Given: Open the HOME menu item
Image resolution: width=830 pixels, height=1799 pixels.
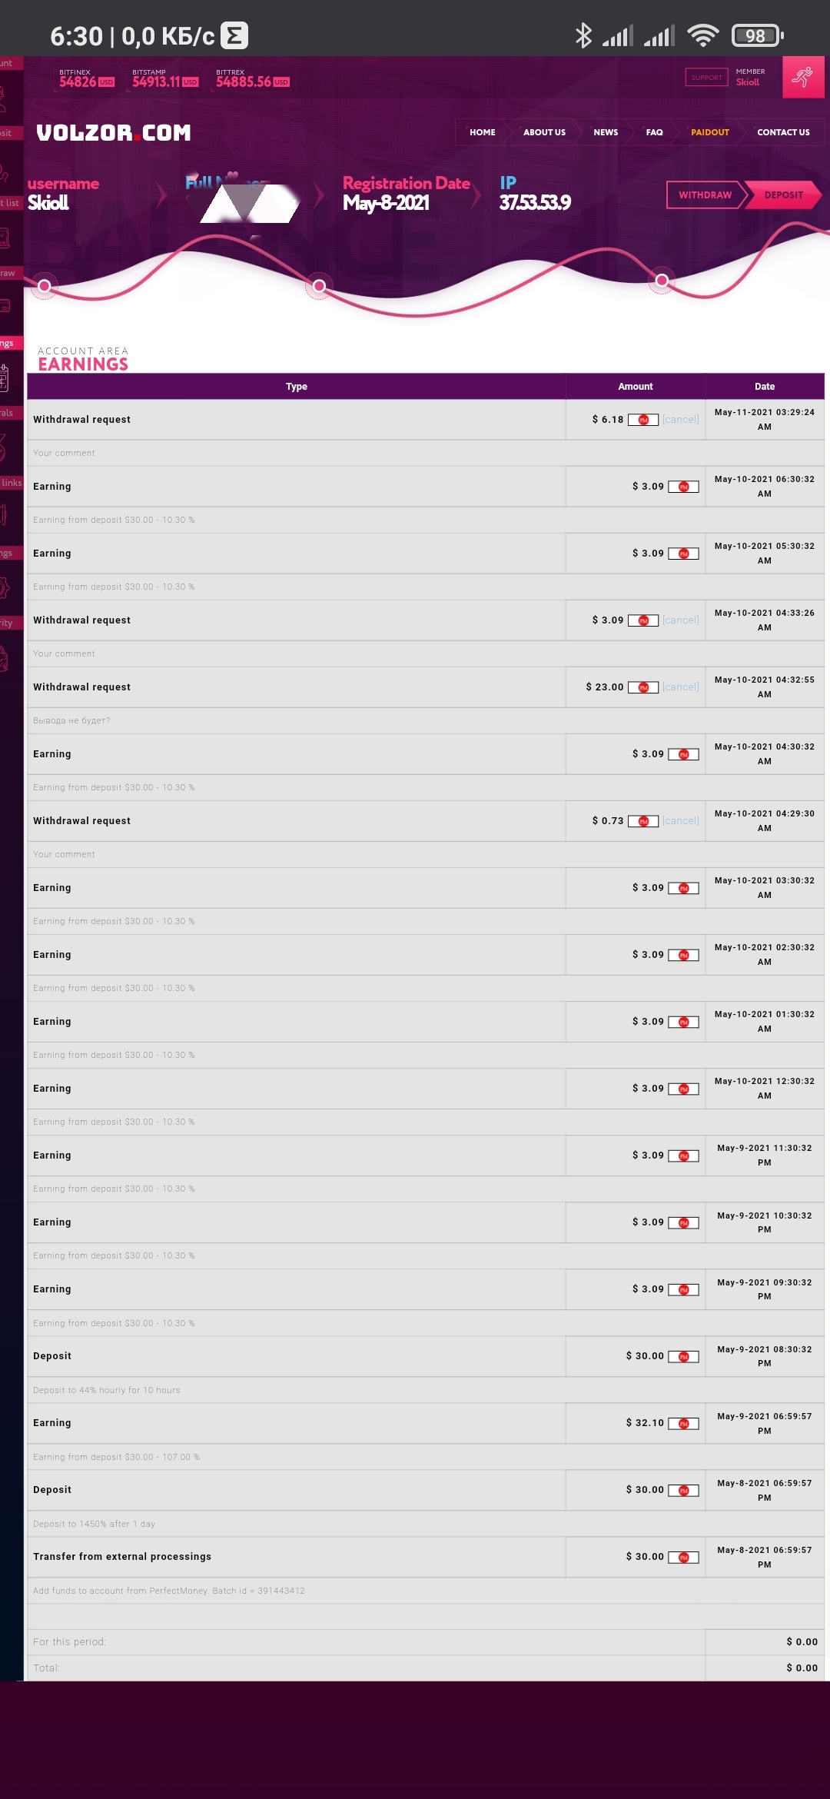Looking at the screenshot, I should [x=483, y=132].
